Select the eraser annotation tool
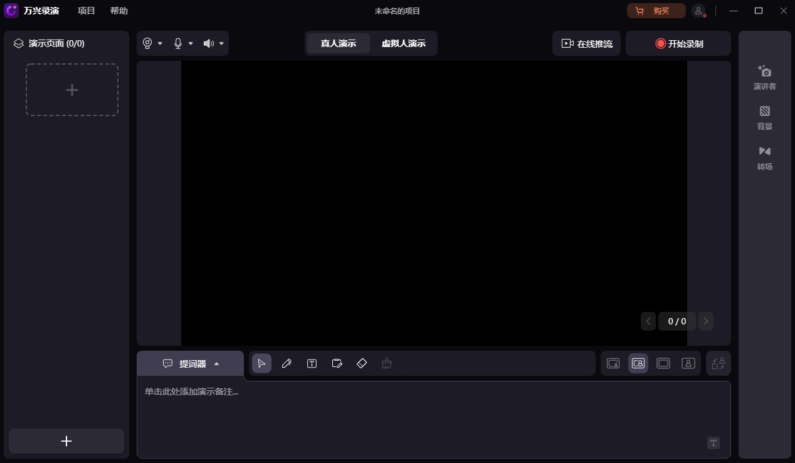795x463 pixels. point(362,363)
